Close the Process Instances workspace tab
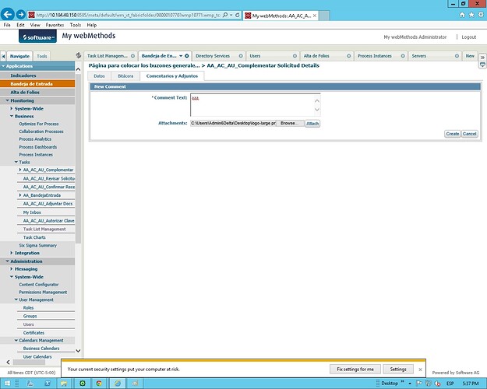 403,56
